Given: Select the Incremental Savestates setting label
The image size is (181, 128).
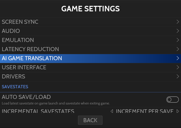Looking at the screenshot, I should (x=38, y=111).
